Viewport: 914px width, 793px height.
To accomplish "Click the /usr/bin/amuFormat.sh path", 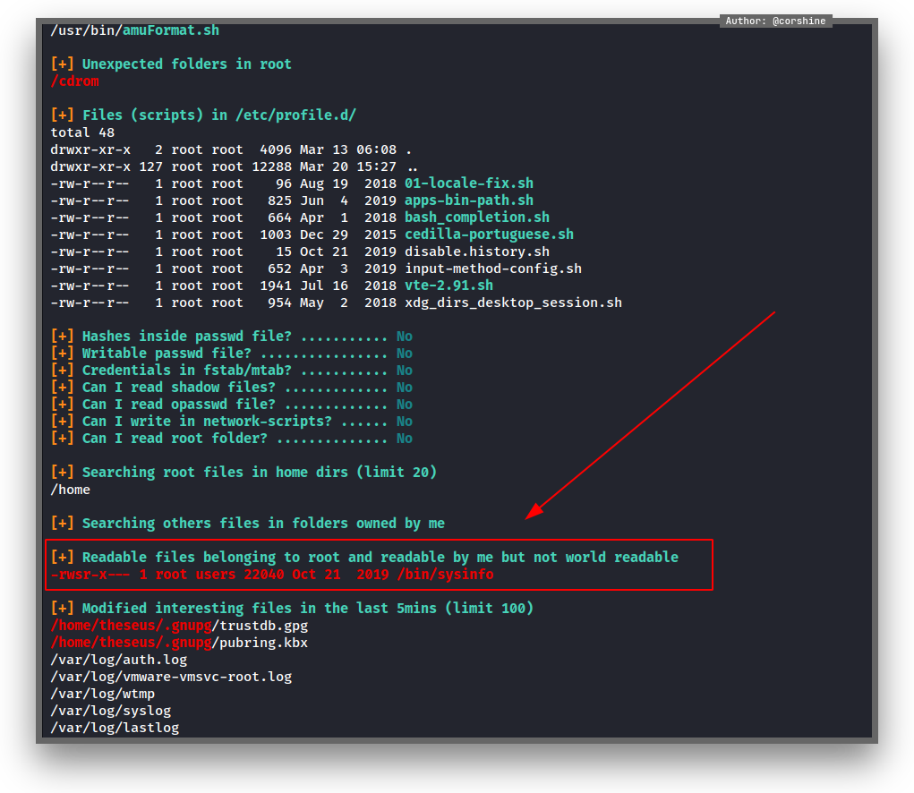I will click(134, 30).
